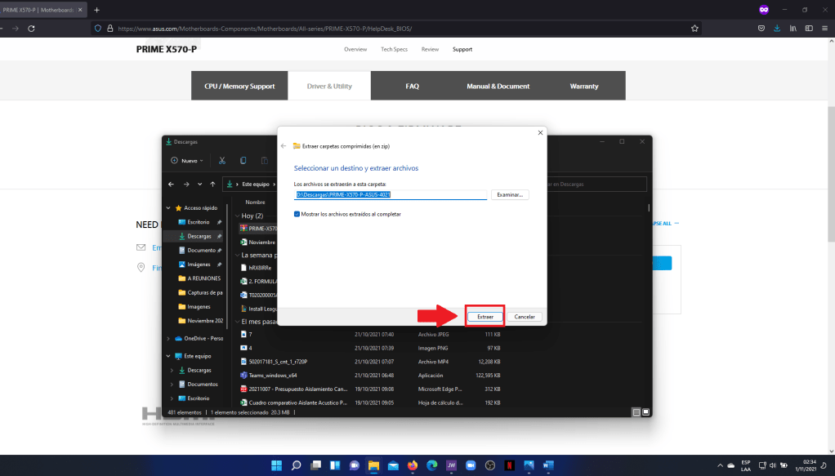Uncheck Mostrar los archivos extraídos al completar
Image resolution: width=835 pixels, height=476 pixels.
pos(297,214)
